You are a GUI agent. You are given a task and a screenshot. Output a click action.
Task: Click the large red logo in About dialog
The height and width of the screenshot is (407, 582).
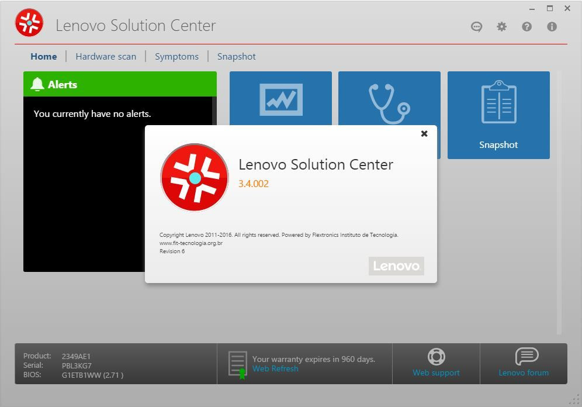[195, 178]
